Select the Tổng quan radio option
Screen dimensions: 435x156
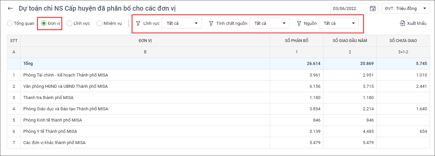point(10,24)
